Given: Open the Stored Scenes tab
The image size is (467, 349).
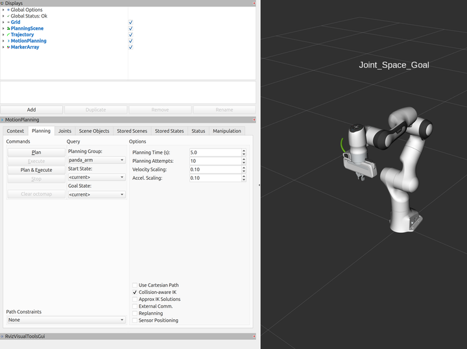Looking at the screenshot, I should pyautogui.click(x=132, y=131).
